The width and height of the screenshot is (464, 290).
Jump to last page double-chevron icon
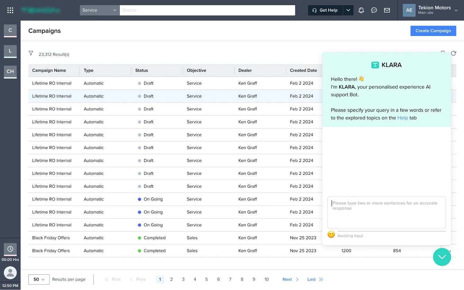(321, 280)
